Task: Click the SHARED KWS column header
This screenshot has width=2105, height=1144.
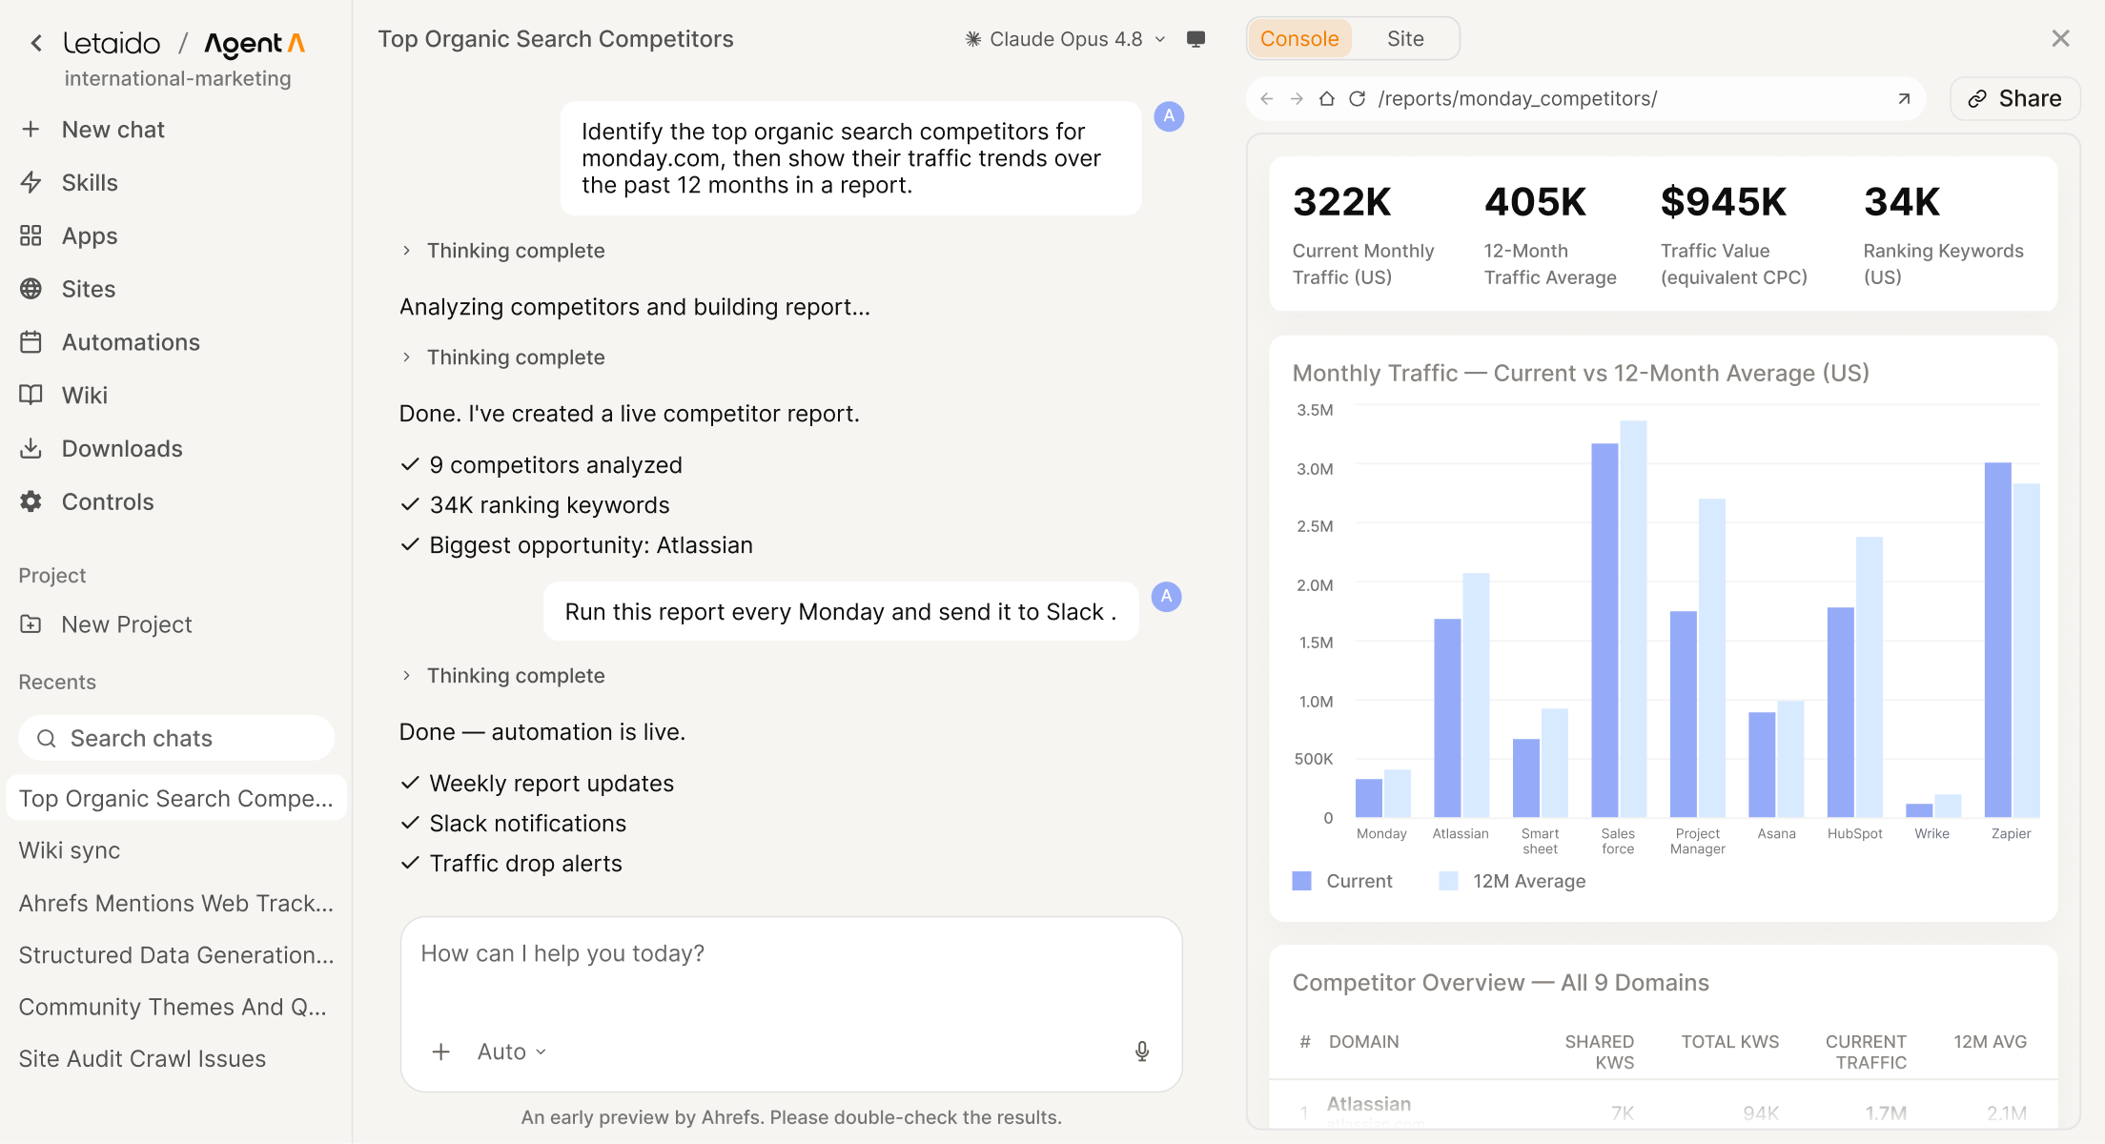Action: point(1599,1052)
